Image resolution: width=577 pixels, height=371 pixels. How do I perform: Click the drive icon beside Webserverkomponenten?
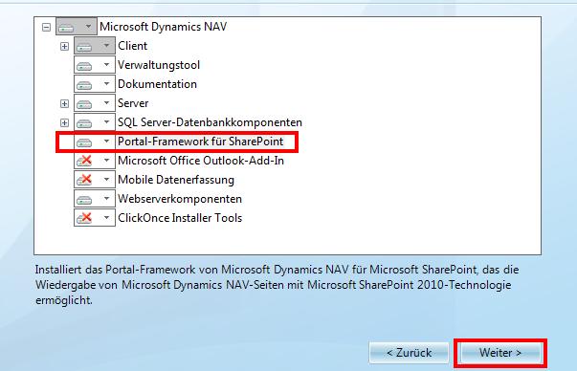click(x=84, y=200)
